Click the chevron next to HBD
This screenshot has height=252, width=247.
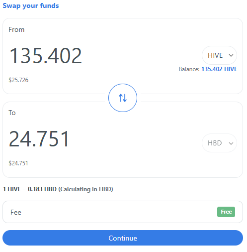point(231,143)
